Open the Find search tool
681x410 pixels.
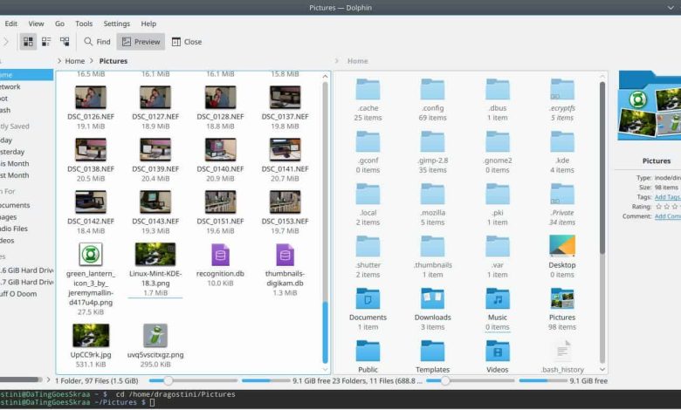click(x=97, y=41)
